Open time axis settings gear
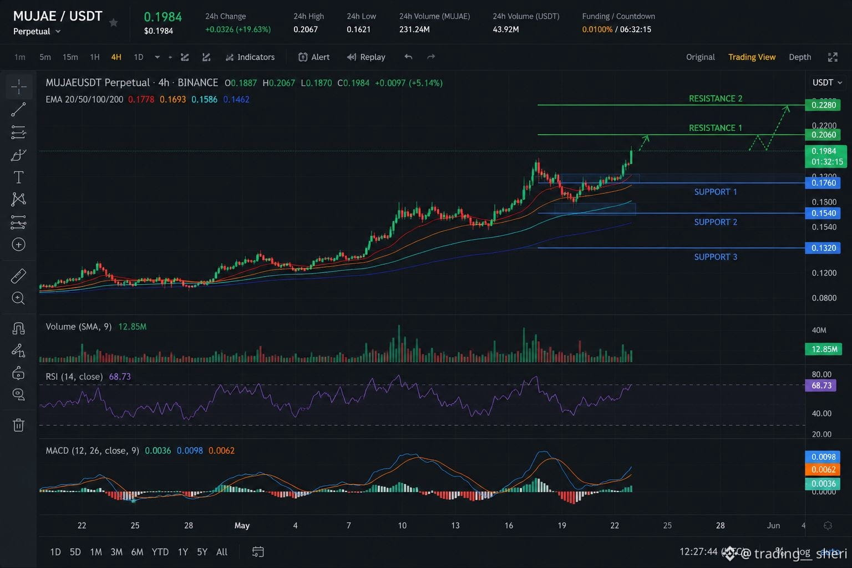The width and height of the screenshot is (852, 568). click(828, 525)
